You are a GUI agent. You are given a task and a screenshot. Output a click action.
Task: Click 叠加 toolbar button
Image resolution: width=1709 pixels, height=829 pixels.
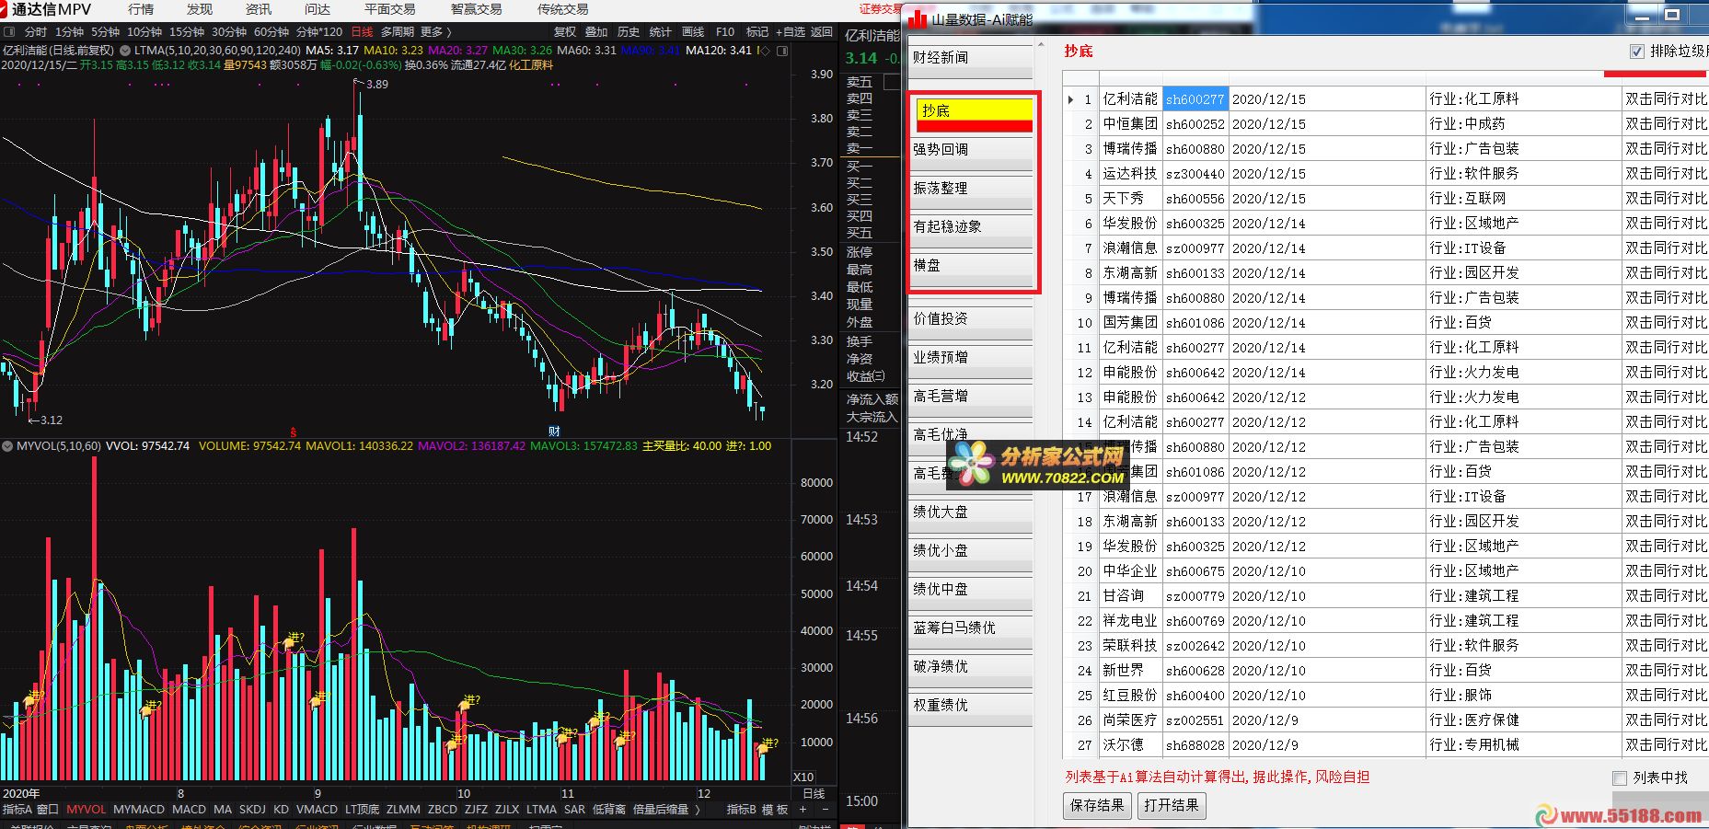596,32
